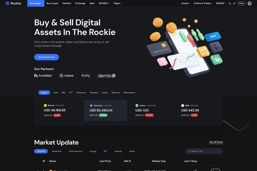
Task: Select the BNB coin icon card
Action: point(182,106)
